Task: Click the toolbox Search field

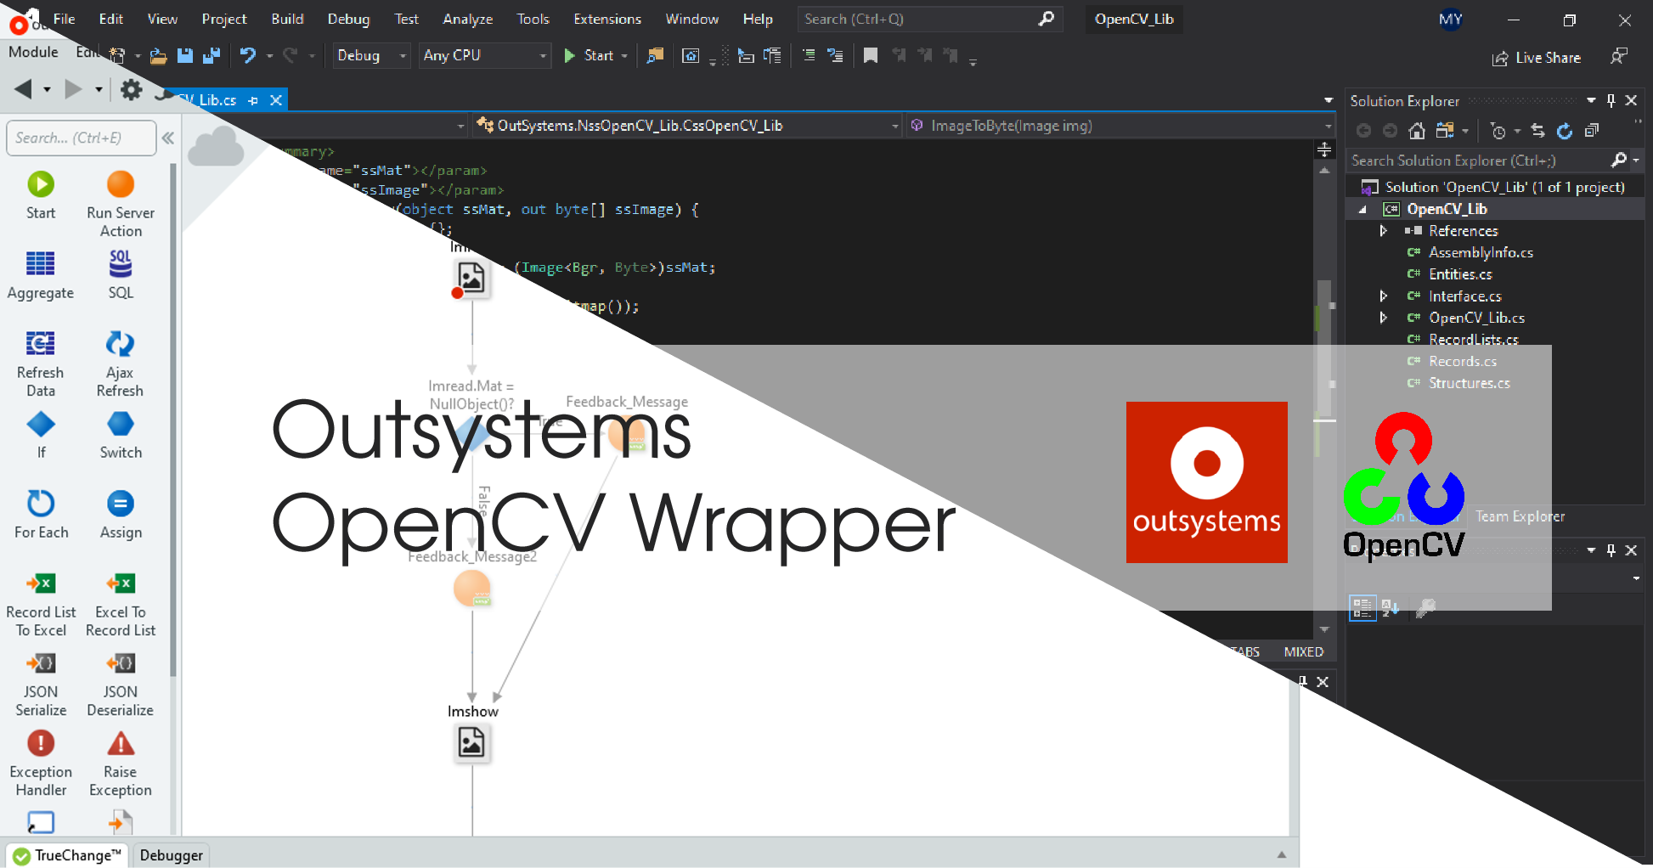Action: 82,138
